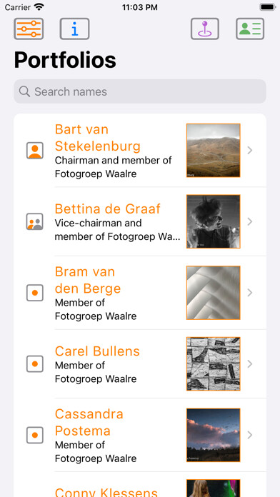Open Cassandra Postema row chevron
The width and height of the screenshot is (280, 497).
(250, 435)
